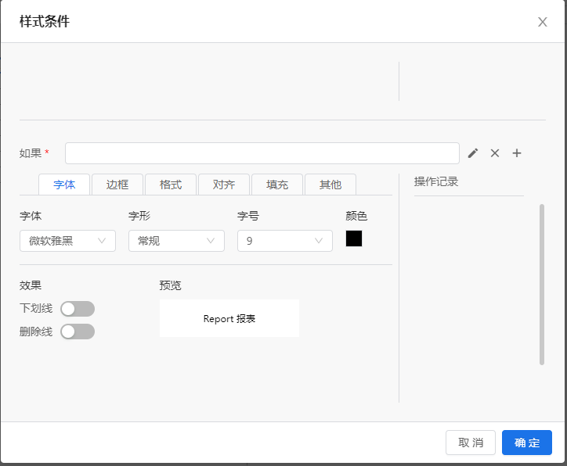Click the 操作记录 heading text
The image size is (567, 466).
(x=436, y=181)
